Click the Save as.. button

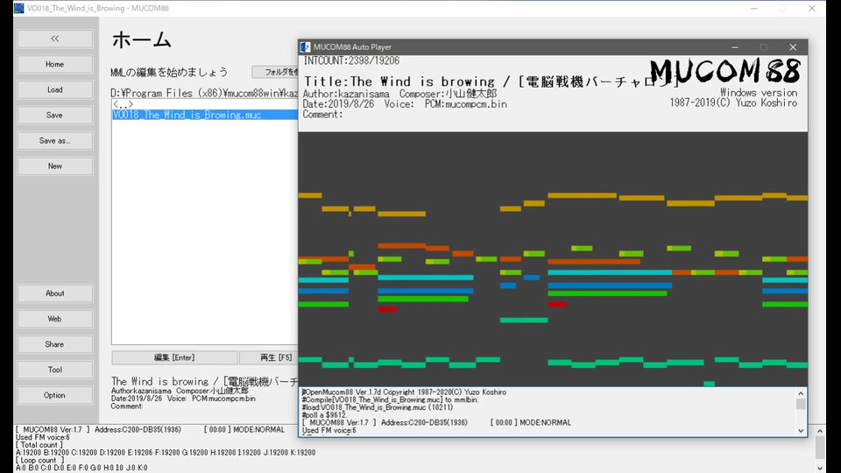click(x=54, y=140)
